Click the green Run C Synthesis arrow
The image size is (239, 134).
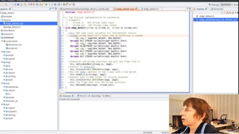pos(47,4)
